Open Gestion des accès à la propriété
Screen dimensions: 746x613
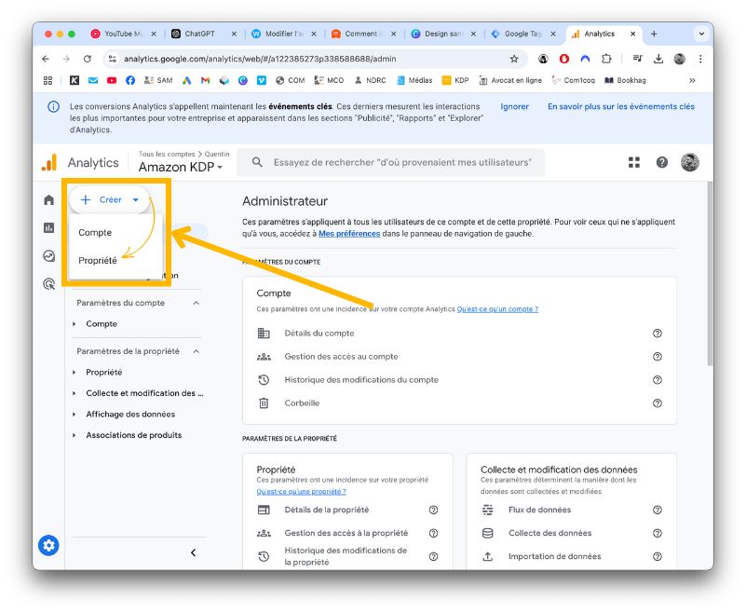(x=347, y=533)
